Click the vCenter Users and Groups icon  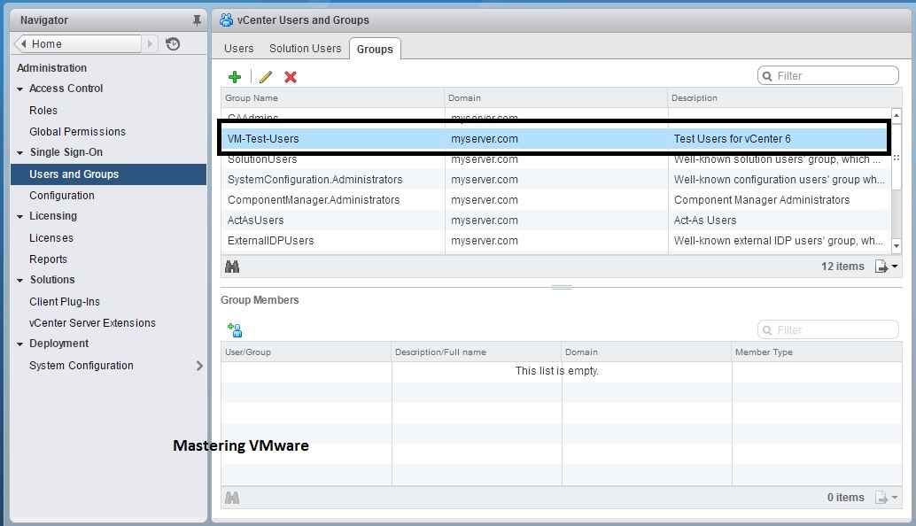point(226,19)
